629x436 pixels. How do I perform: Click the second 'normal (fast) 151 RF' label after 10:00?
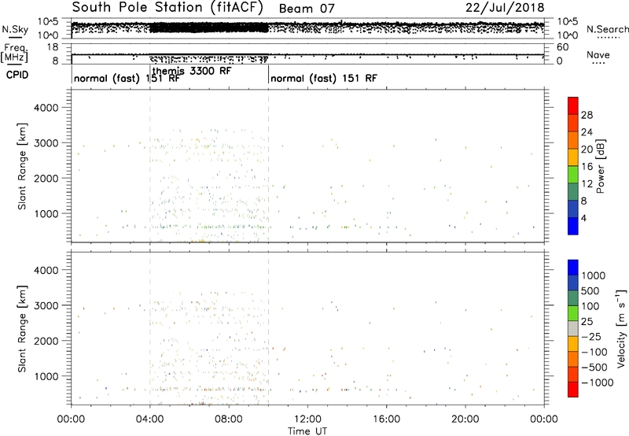(x=324, y=78)
